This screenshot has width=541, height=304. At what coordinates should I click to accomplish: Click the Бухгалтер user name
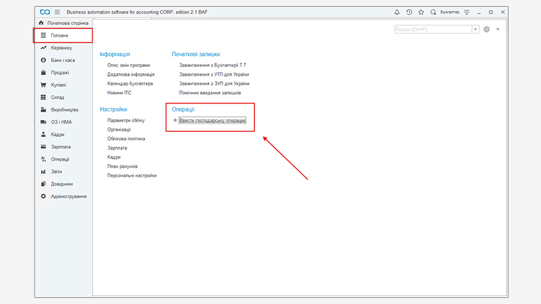[450, 12]
